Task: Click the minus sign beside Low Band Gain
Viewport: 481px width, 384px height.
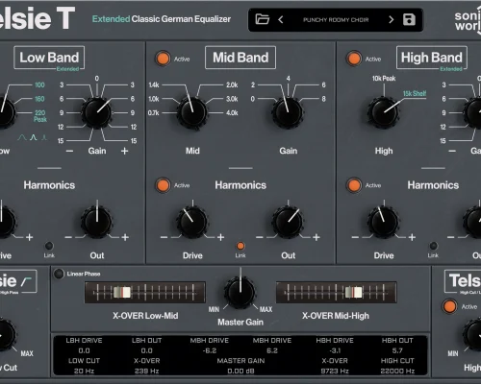Action: (x=69, y=151)
